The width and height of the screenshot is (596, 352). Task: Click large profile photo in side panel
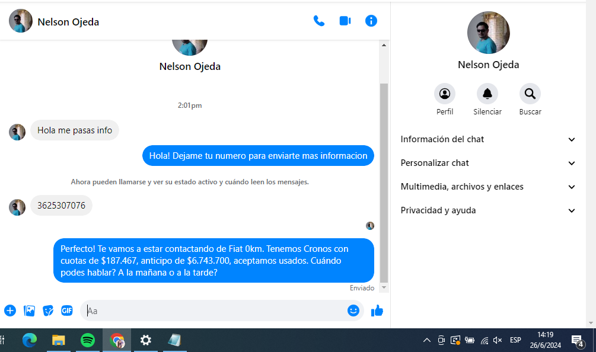click(x=489, y=33)
